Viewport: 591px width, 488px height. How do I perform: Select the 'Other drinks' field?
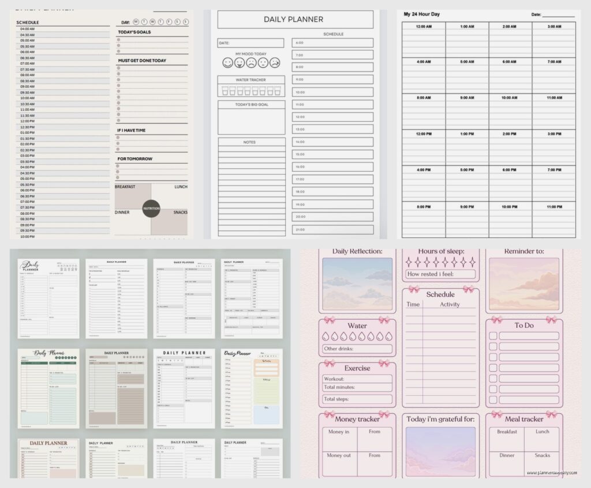357,349
